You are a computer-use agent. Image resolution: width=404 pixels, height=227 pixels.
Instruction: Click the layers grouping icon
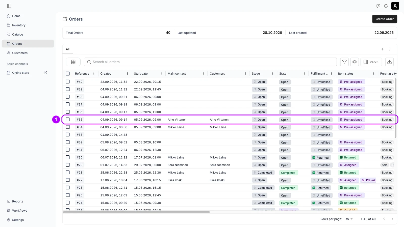[x=355, y=62]
